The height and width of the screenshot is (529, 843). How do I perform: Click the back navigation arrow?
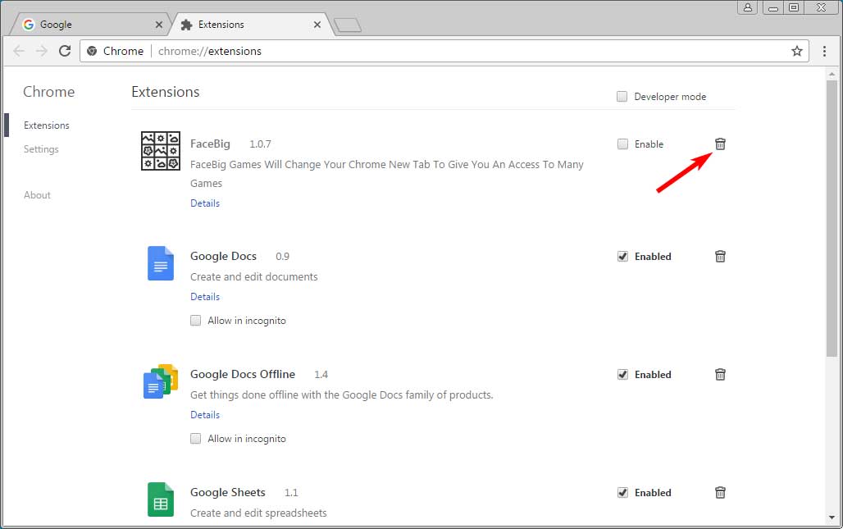click(x=18, y=51)
